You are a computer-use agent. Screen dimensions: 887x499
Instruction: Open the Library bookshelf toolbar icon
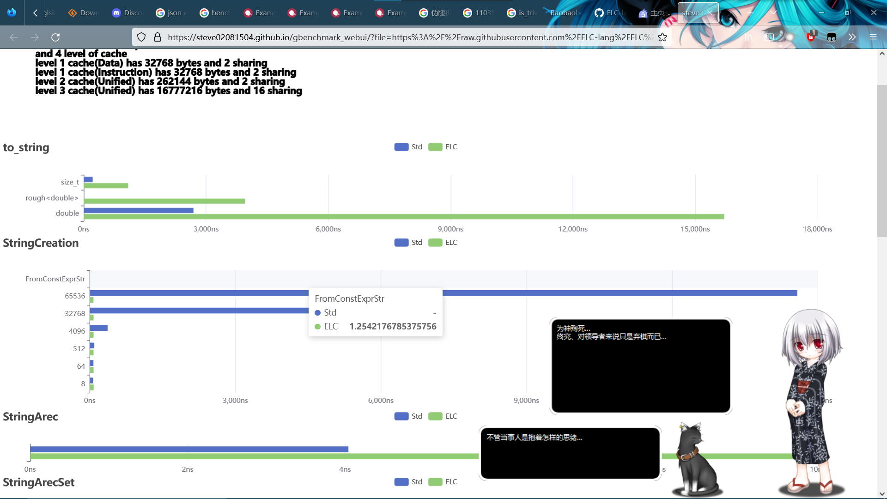[x=748, y=37]
